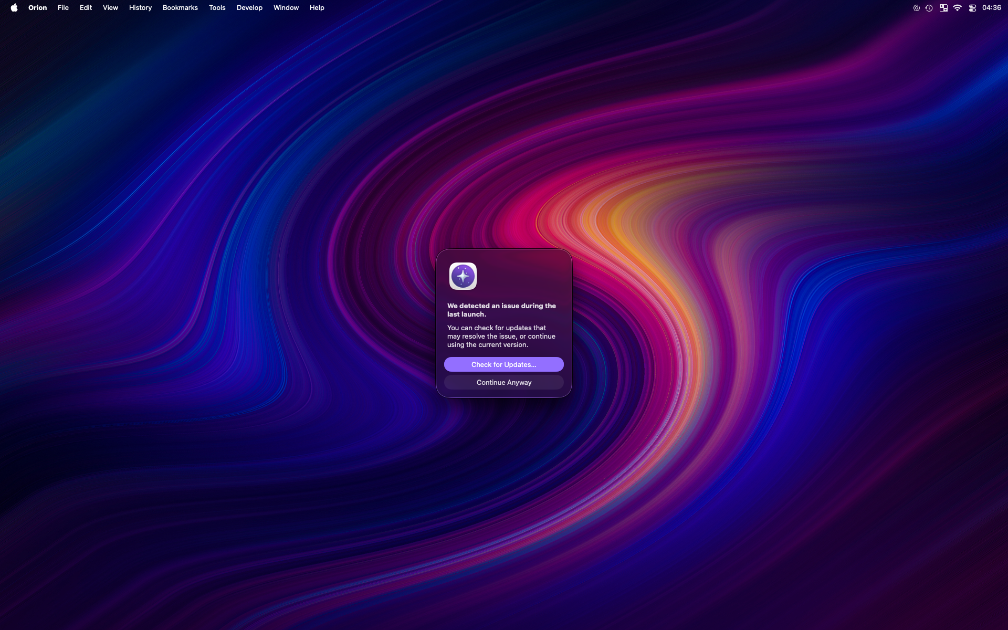Open the Apple menu
1008x630 pixels.
[x=14, y=7]
